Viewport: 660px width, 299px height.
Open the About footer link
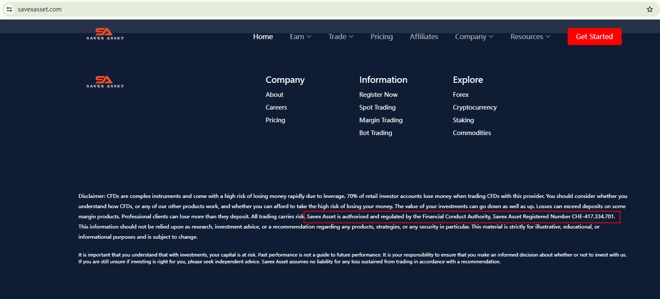tap(274, 95)
